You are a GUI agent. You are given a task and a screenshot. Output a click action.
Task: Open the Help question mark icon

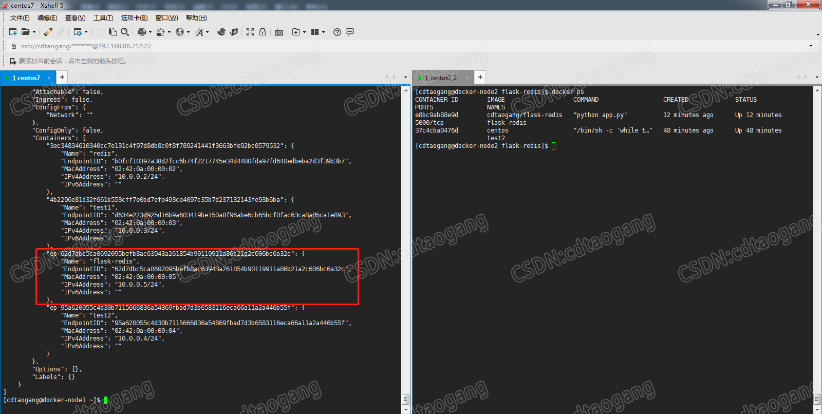[x=337, y=32]
